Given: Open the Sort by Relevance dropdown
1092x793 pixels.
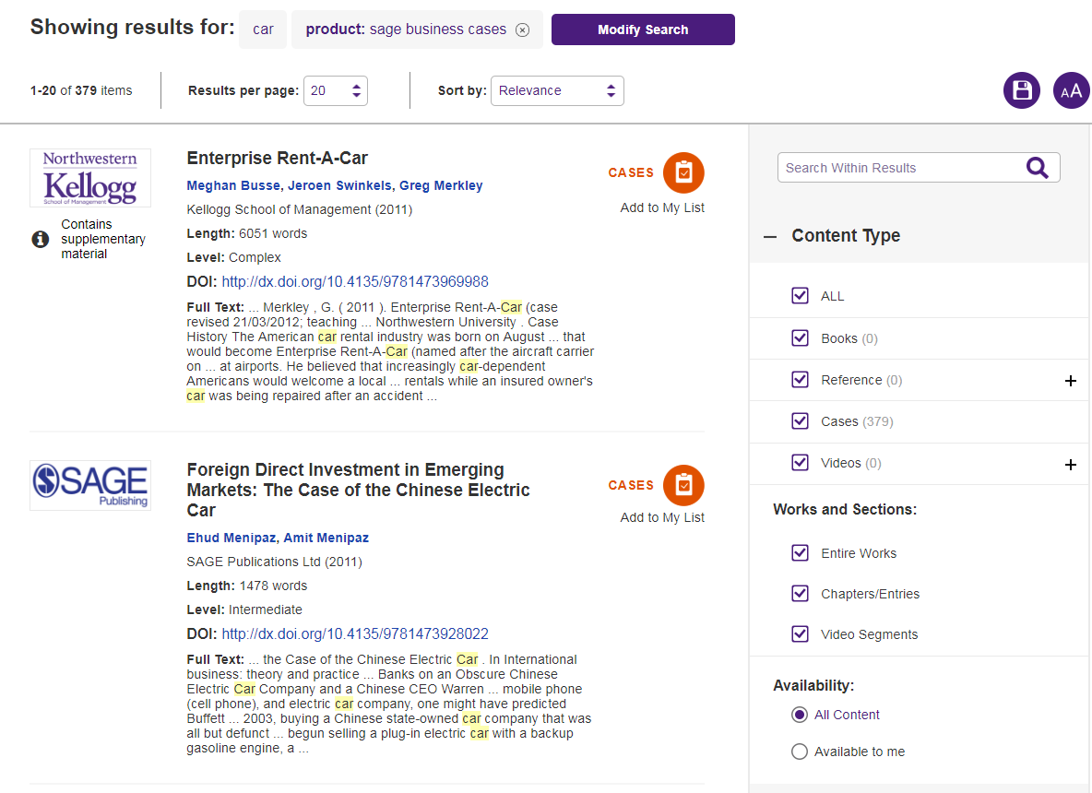Looking at the screenshot, I should (557, 90).
